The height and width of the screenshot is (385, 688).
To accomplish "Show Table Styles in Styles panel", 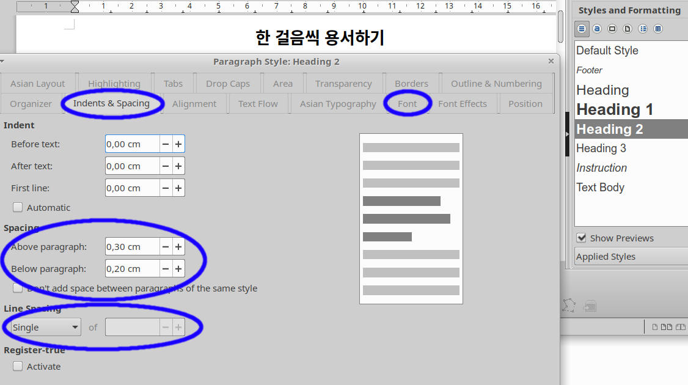I will pos(657,29).
